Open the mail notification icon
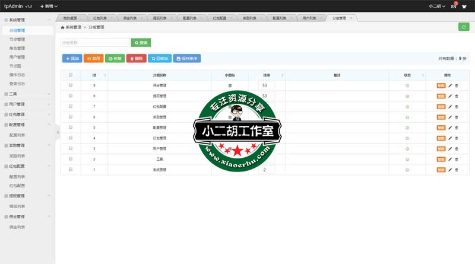The height and width of the screenshot is (264, 475). 454,6
